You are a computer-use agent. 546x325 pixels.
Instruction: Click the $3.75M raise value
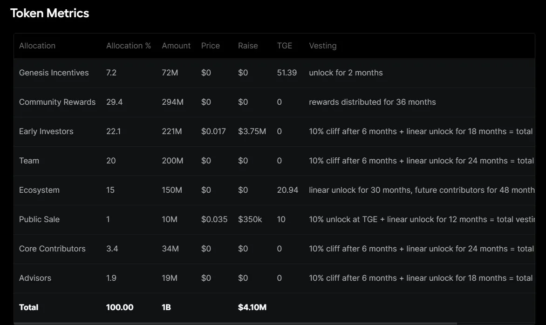[x=252, y=131]
